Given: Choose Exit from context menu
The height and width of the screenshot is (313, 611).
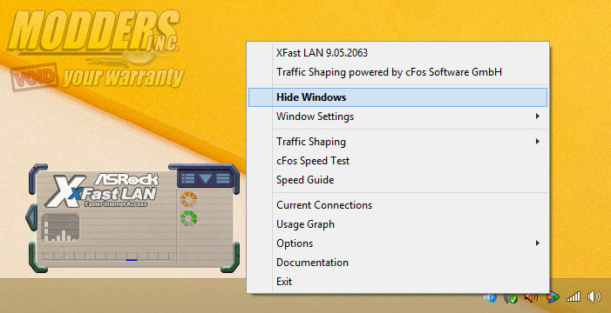Looking at the screenshot, I should click(x=397, y=282).
